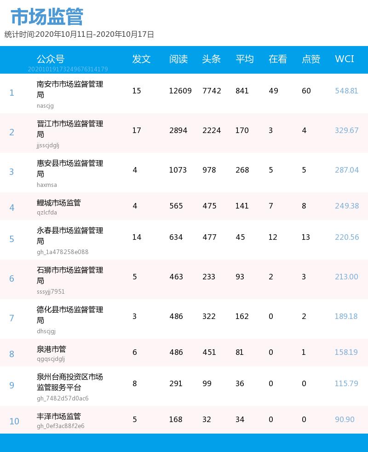Click the 平均 column header
This screenshot has width=368, height=452.
[245, 59]
